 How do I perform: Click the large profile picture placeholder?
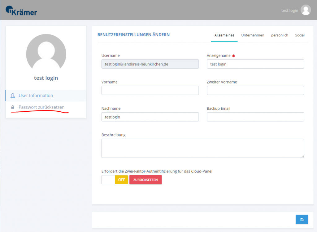[x=46, y=52]
